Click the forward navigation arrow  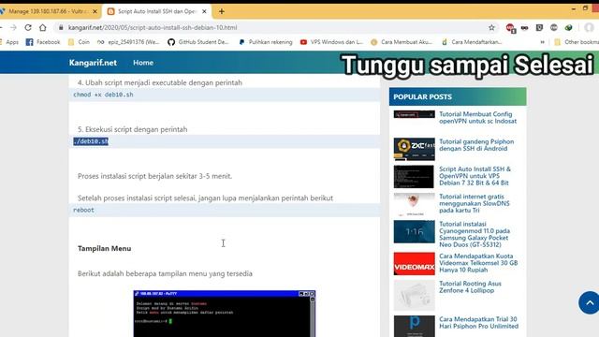(13, 27)
